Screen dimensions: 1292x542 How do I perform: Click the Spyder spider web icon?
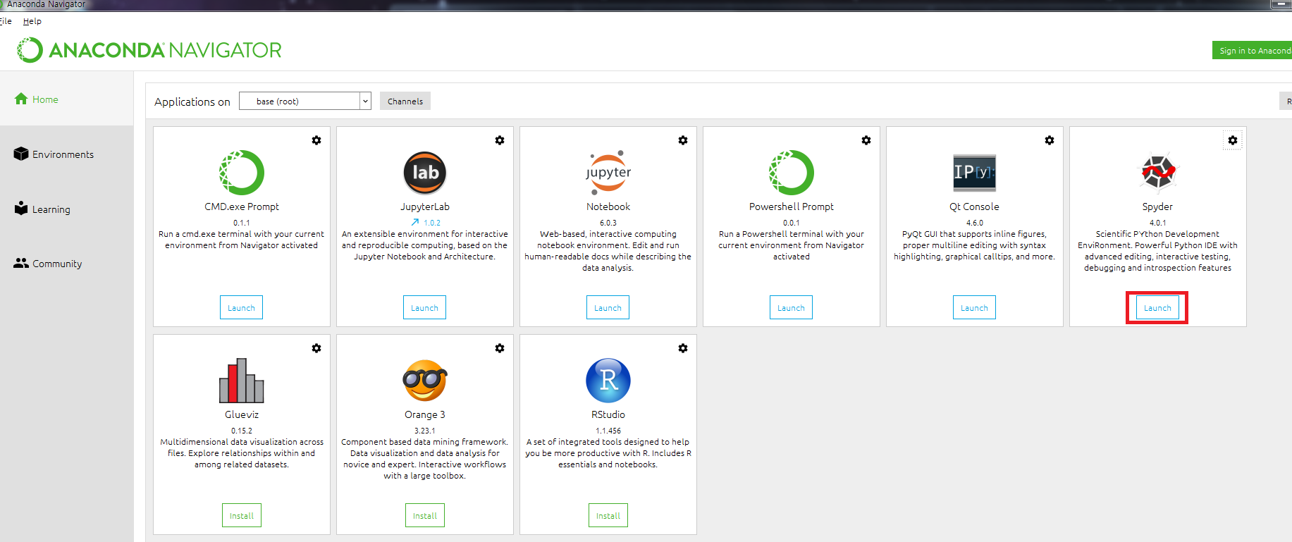tap(1158, 173)
